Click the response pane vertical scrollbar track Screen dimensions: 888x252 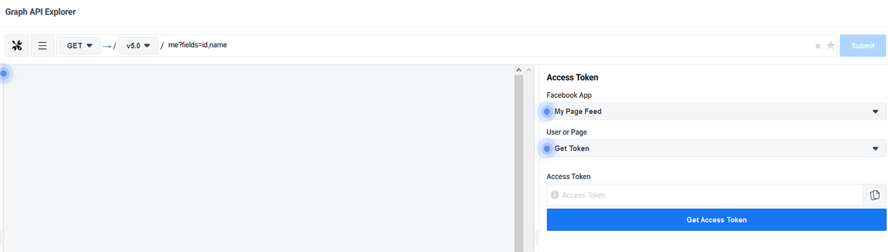(518, 163)
